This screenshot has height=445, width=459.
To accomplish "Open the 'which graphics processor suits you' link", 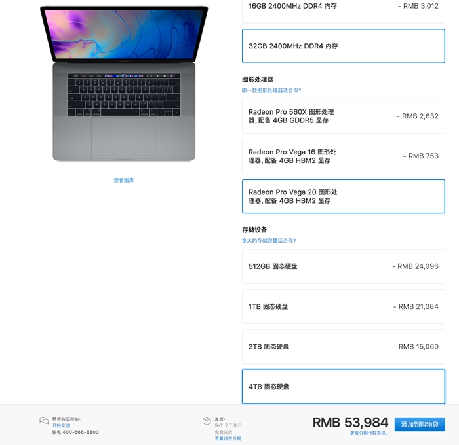I will click(271, 90).
